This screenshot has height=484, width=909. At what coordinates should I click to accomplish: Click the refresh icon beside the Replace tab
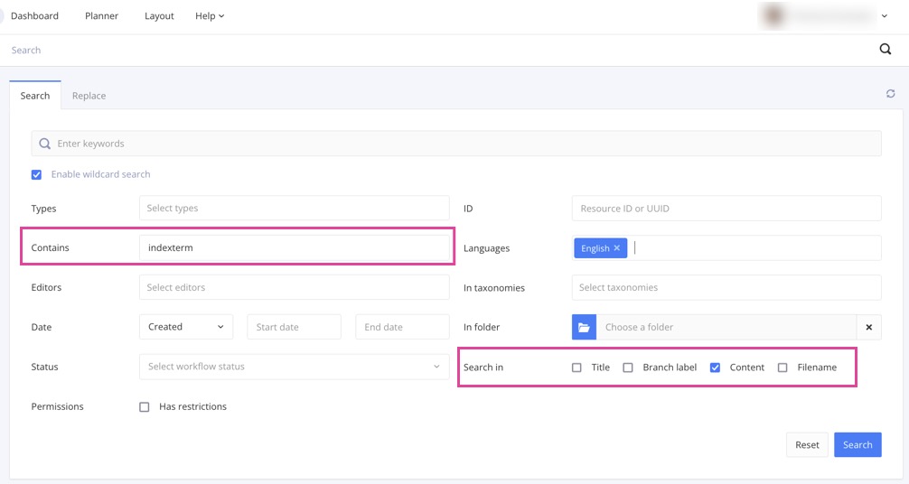coord(890,94)
